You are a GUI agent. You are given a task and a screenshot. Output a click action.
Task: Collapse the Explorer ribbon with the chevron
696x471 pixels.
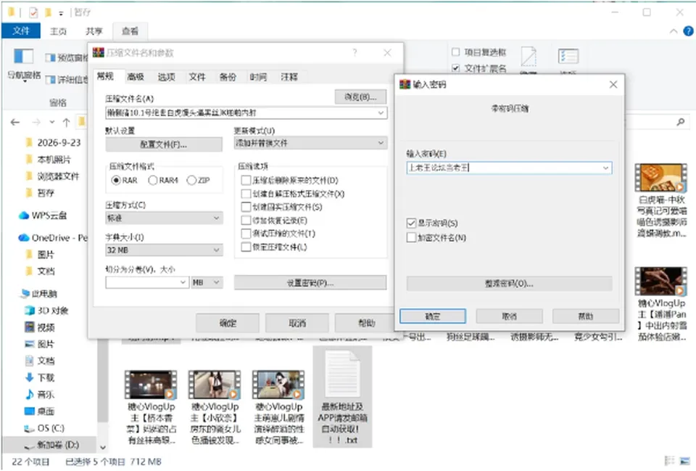(x=674, y=31)
